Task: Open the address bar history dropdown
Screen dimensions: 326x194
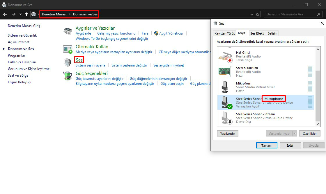Action: click(252, 14)
